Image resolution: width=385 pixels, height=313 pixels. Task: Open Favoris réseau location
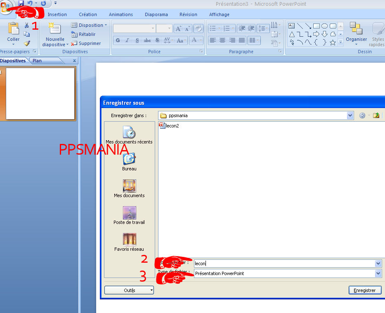(129, 240)
